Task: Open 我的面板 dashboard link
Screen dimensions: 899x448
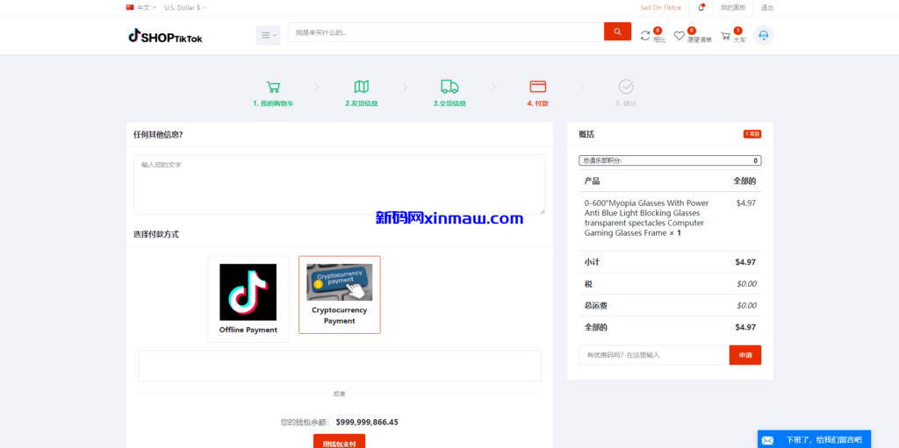Action: 733,7
